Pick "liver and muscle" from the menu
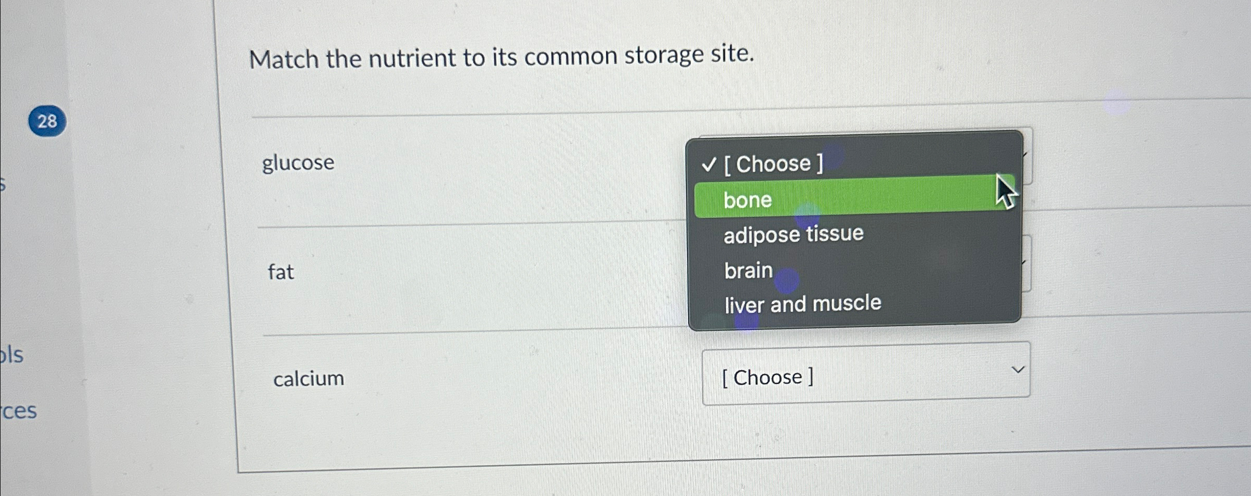The image size is (1251, 496). pos(802,304)
